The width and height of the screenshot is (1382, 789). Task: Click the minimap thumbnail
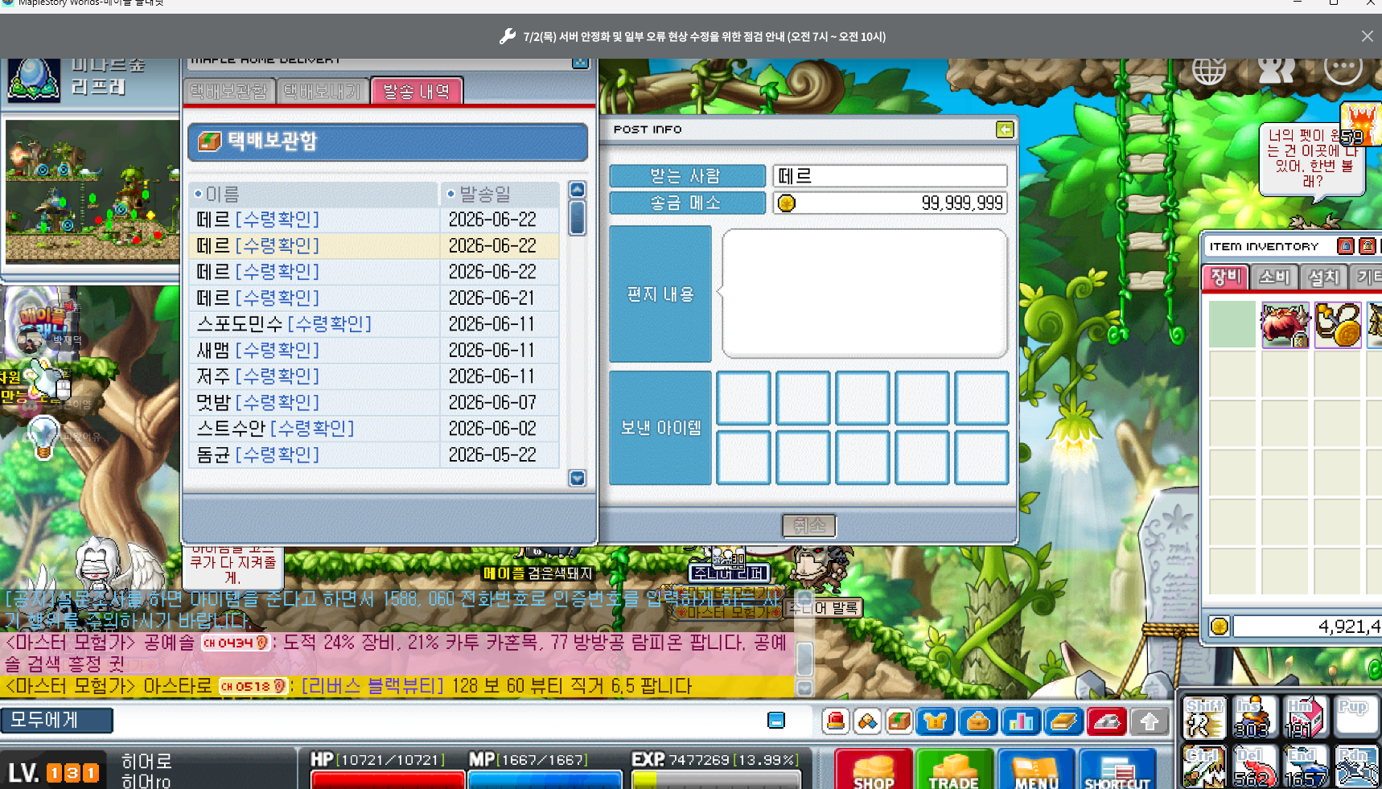[93, 191]
